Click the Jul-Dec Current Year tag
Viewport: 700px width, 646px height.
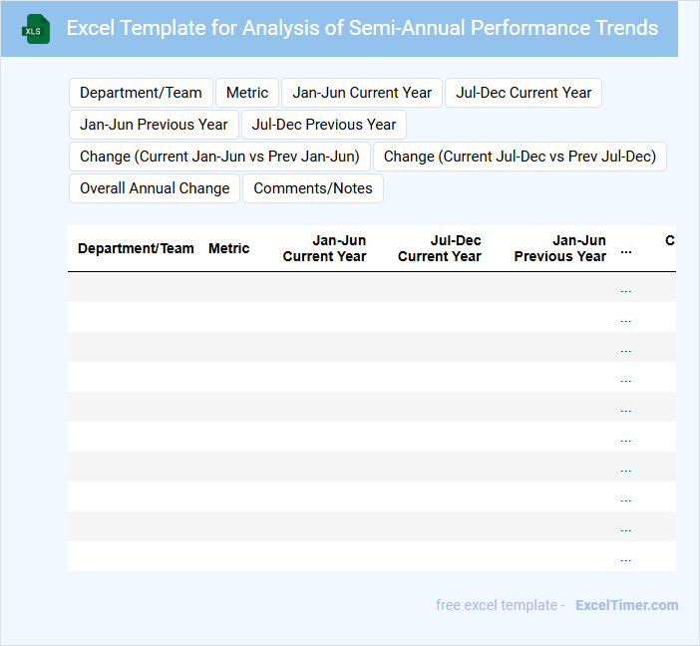tap(524, 93)
